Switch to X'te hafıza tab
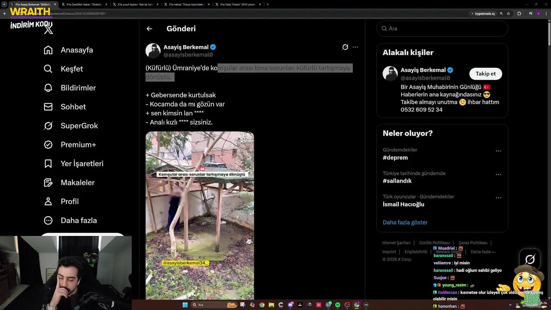The height and width of the screenshot is (310, 551). pyautogui.click(x=187, y=4)
